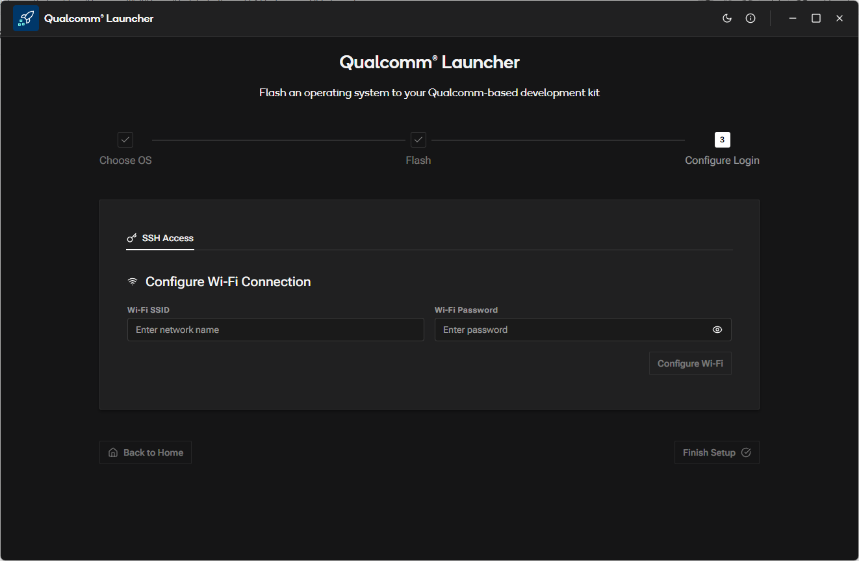Click the Flash step label text

pos(418,161)
